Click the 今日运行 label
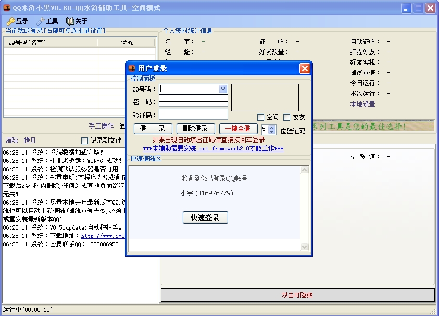 pyautogui.click(x=365, y=83)
